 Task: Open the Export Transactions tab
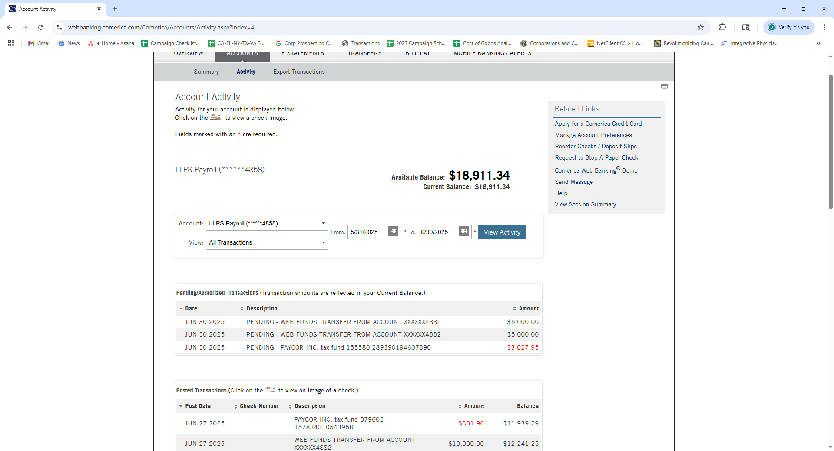pyautogui.click(x=299, y=72)
